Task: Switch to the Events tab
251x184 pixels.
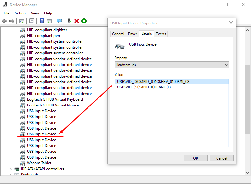Action: pos(161,34)
